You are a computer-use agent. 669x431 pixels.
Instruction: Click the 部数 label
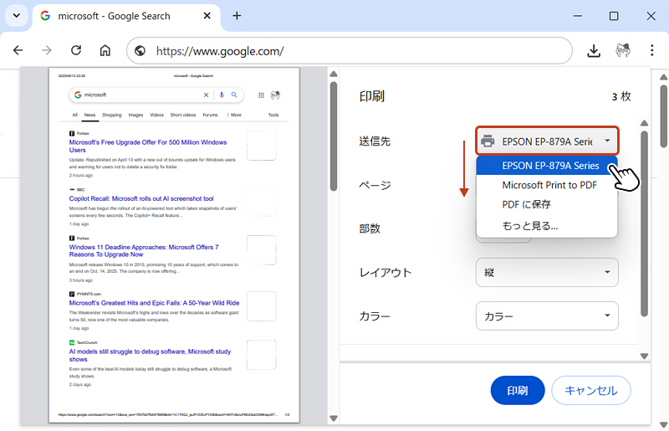370,228
